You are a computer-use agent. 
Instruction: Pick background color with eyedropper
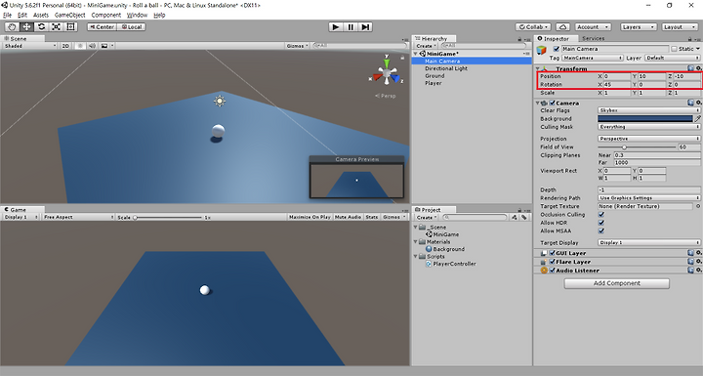pyautogui.click(x=697, y=119)
